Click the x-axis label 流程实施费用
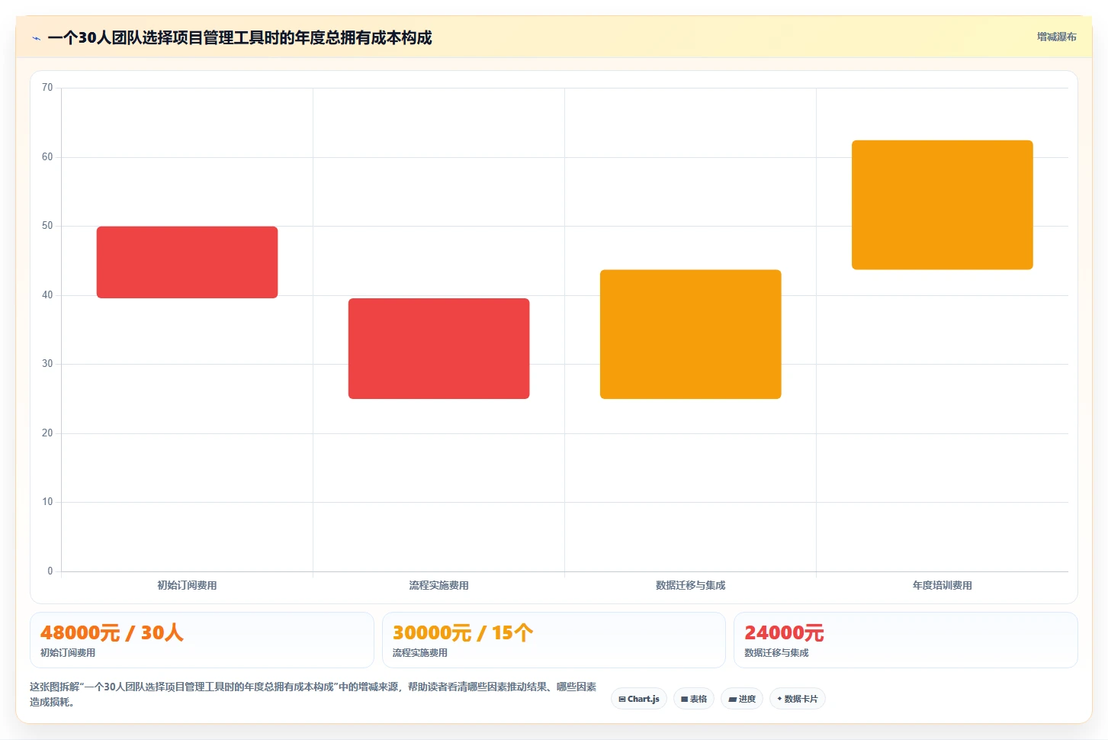This screenshot has width=1108, height=740. click(x=438, y=585)
